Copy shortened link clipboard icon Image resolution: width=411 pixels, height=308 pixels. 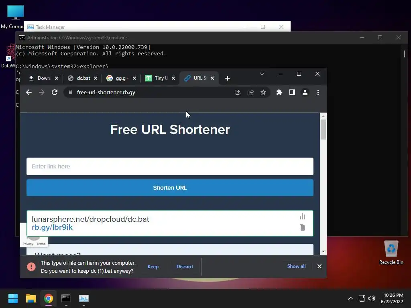tap(302, 227)
